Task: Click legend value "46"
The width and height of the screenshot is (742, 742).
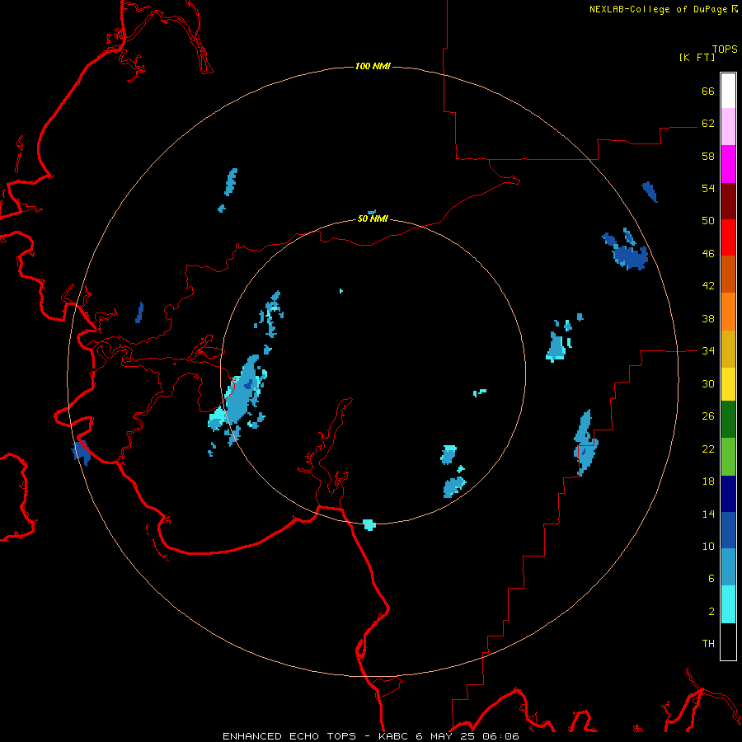Action: click(x=708, y=254)
